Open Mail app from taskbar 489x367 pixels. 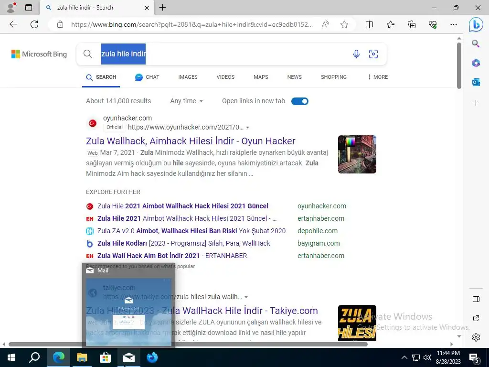pos(128,357)
